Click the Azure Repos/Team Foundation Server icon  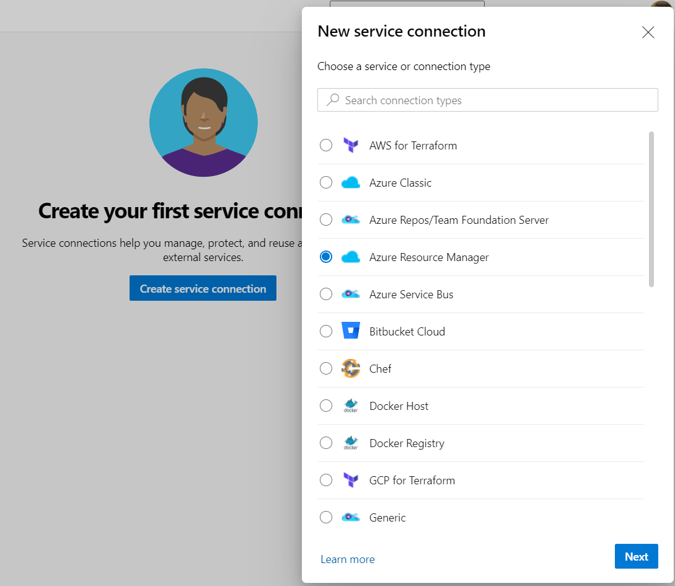[351, 220]
